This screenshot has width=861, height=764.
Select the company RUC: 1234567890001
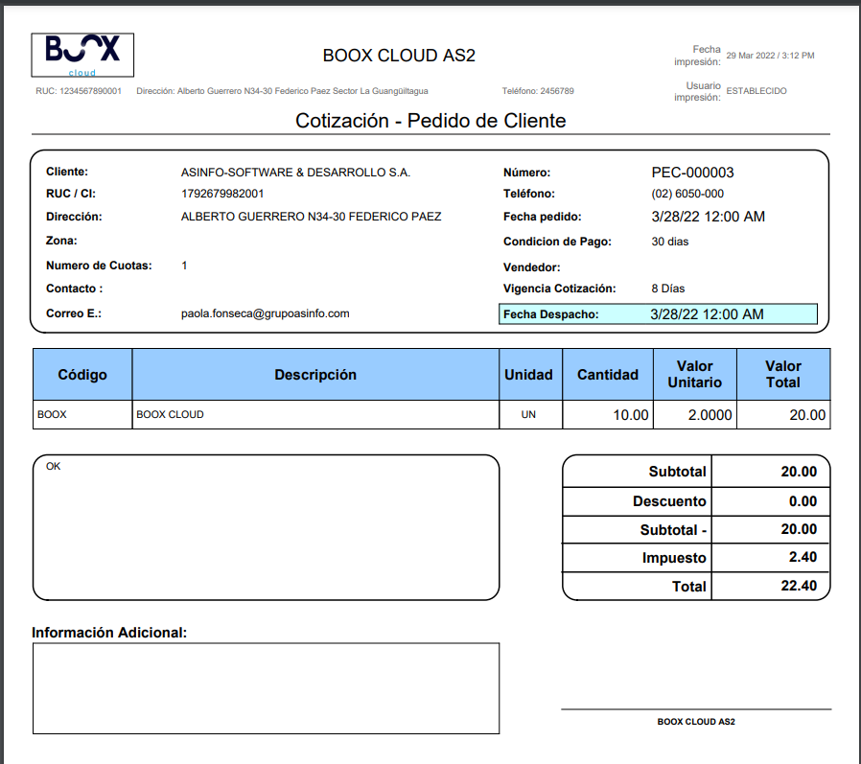(x=79, y=91)
